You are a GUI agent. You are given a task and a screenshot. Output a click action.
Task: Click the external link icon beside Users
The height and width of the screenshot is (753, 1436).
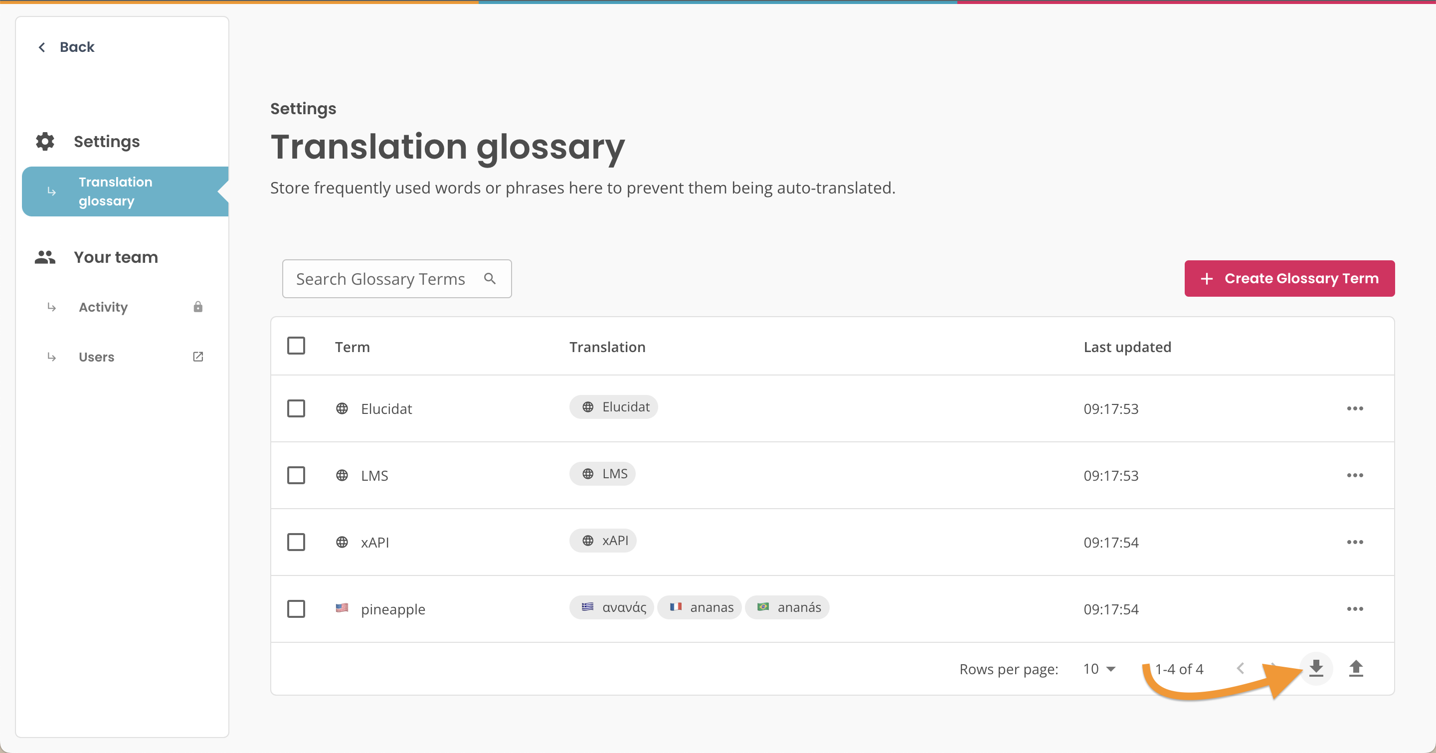pyautogui.click(x=198, y=357)
